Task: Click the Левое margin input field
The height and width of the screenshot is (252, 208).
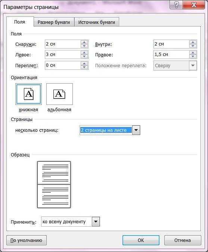Action: [x=63, y=55]
